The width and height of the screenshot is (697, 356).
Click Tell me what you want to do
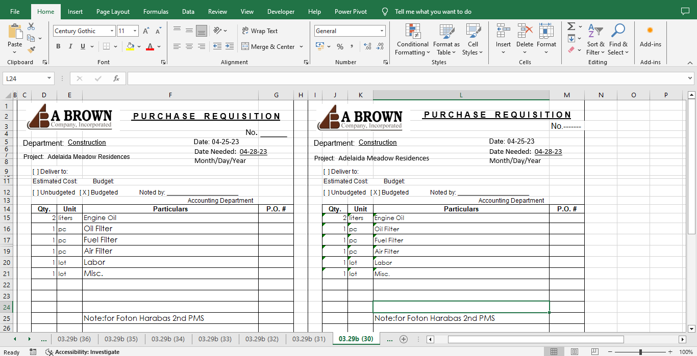coord(433,12)
